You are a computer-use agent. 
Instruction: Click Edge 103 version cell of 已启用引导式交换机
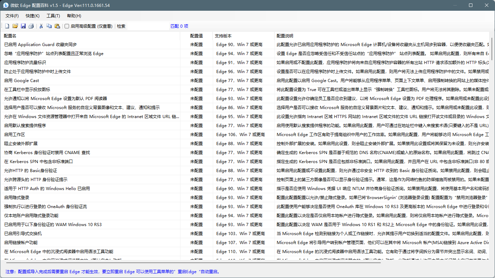point(241,233)
